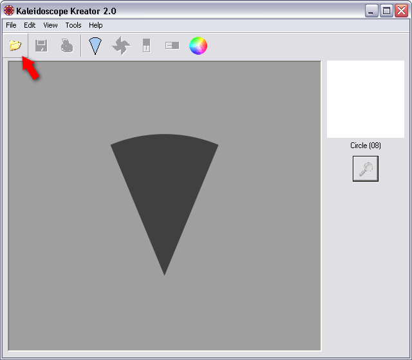Open the Edit menu

click(x=30, y=25)
